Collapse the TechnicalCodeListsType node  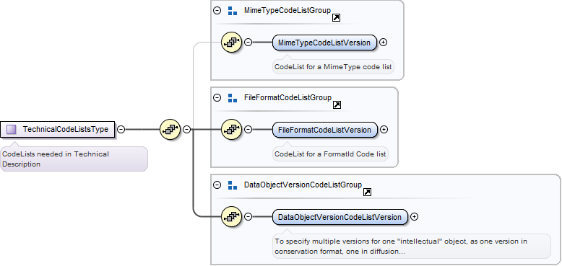121,129
